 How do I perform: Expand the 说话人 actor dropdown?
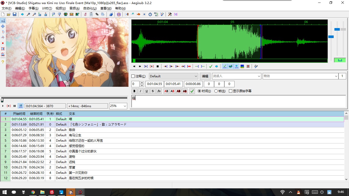point(259,76)
